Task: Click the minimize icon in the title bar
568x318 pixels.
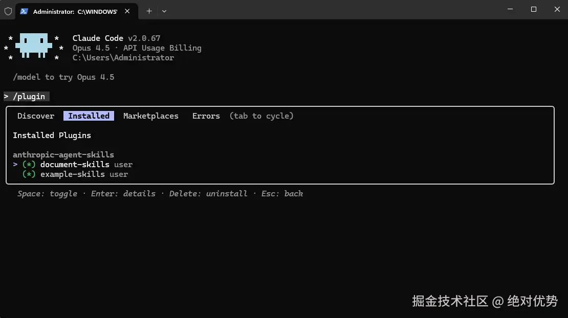Action: (x=510, y=9)
